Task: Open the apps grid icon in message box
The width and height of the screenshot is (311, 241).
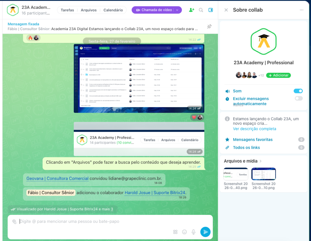Action: (175, 232)
